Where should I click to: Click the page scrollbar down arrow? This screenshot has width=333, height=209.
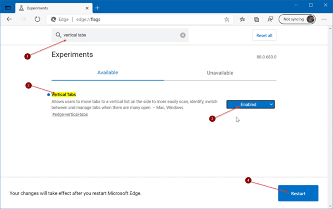click(x=330, y=206)
